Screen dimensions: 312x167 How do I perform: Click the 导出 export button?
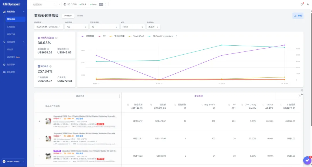[x=298, y=16]
